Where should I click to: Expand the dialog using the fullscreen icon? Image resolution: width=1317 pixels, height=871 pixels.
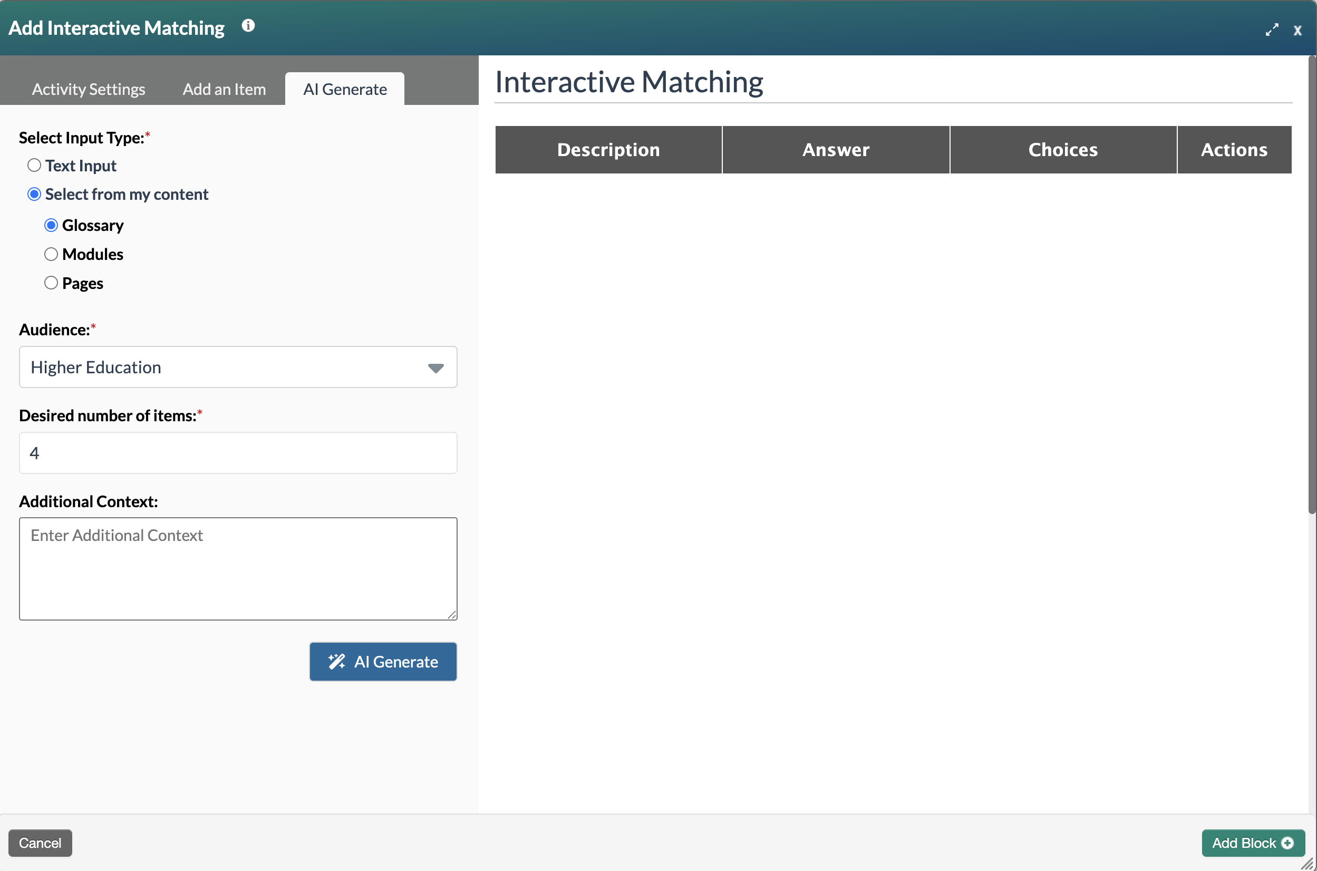1272,30
